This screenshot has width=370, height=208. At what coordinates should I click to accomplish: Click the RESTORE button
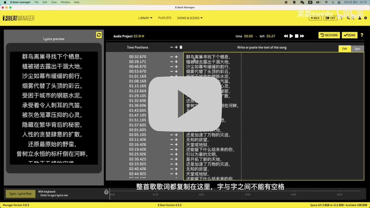(329, 35)
